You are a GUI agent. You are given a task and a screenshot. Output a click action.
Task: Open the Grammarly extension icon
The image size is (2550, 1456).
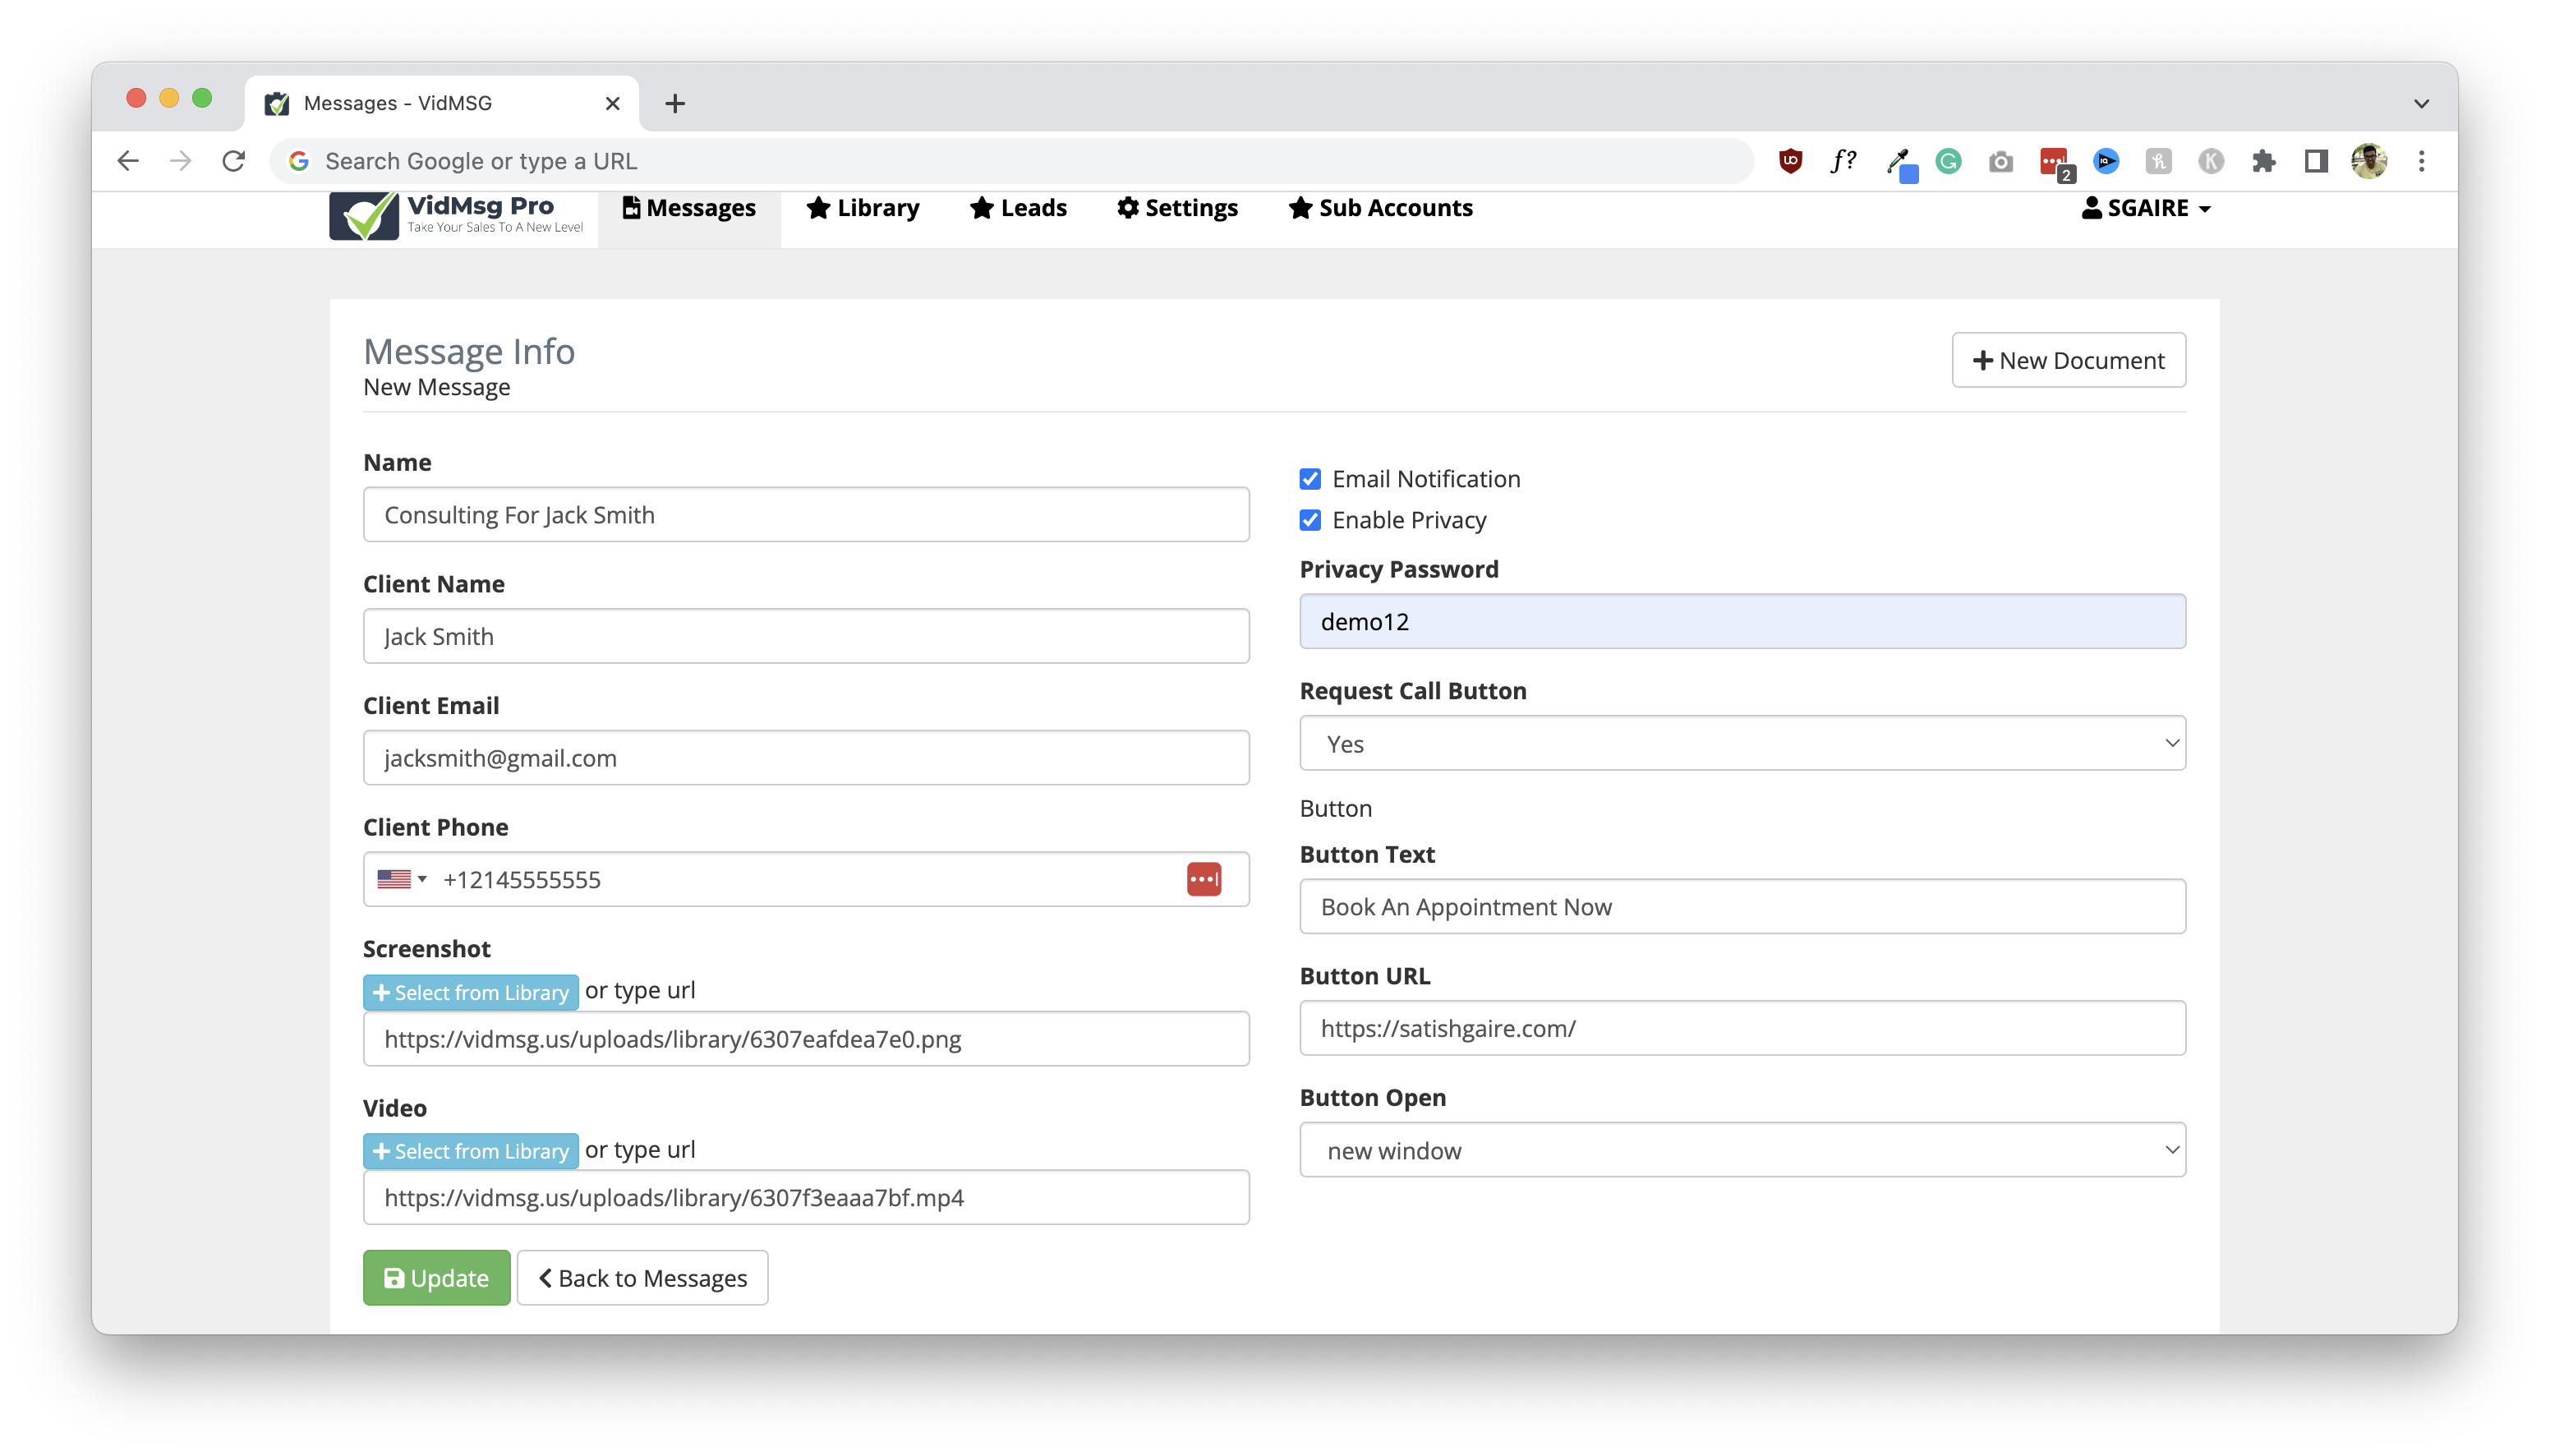[1948, 161]
